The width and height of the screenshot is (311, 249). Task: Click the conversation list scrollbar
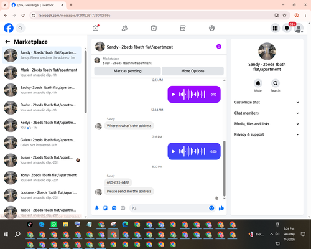point(85,82)
